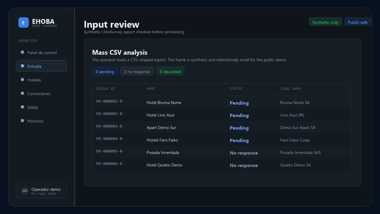Screen dimensions: 380x214
Task: Click the 0 discarded chip
Action: pyautogui.click(x=170, y=71)
